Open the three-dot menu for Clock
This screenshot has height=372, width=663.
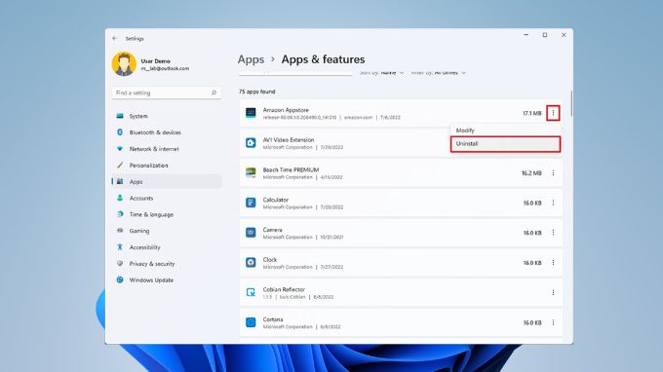tap(553, 263)
